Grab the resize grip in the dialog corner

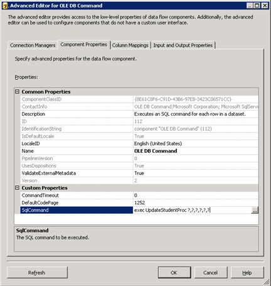(267, 282)
